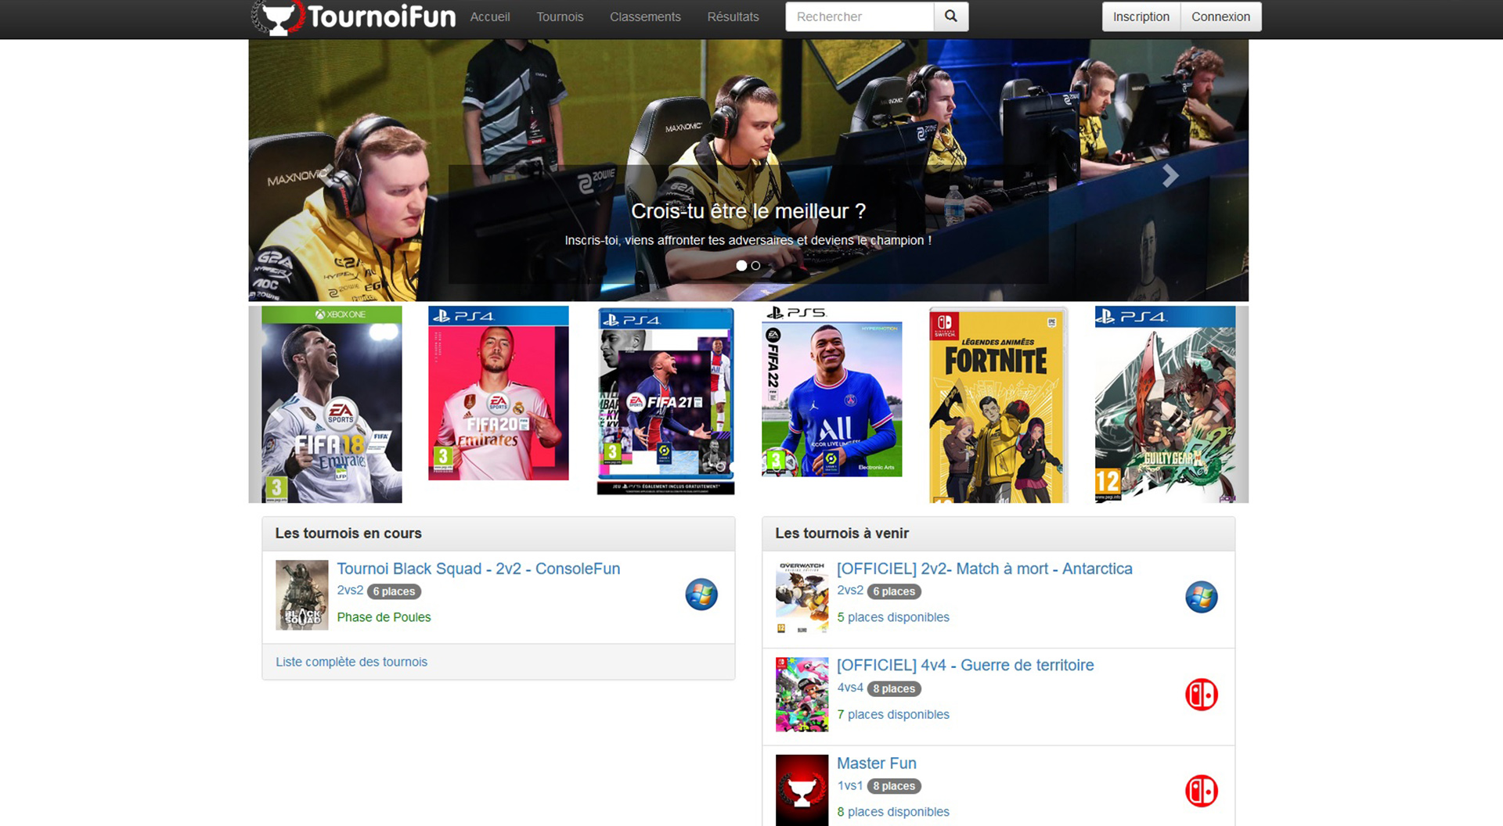Advance the banner with the right chevron

click(x=1170, y=176)
